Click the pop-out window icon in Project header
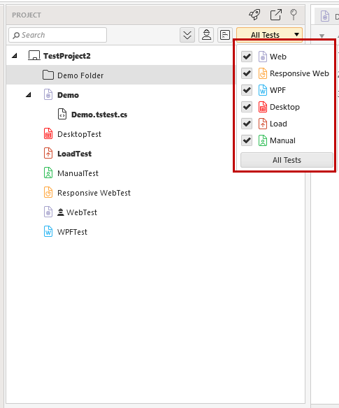This screenshot has height=408, width=339. 275,15
